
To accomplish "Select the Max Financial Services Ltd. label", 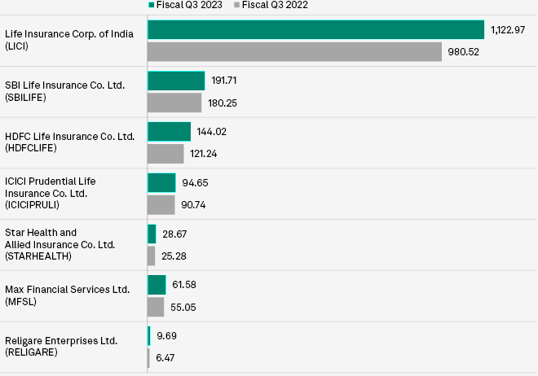I will (x=67, y=295).
